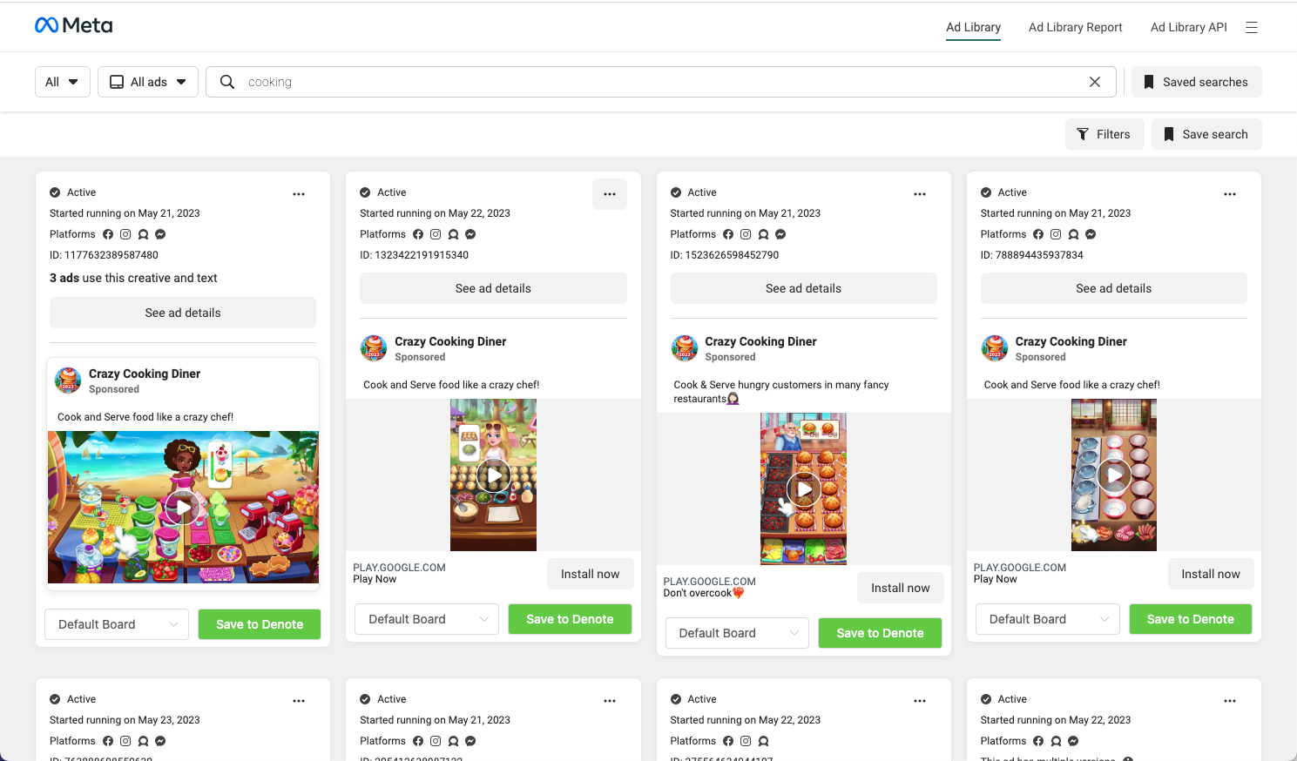The width and height of the screenshot is (1297, 761).
Task: Switch to the Ad Library Report tab
Action: pos(1075,27)
